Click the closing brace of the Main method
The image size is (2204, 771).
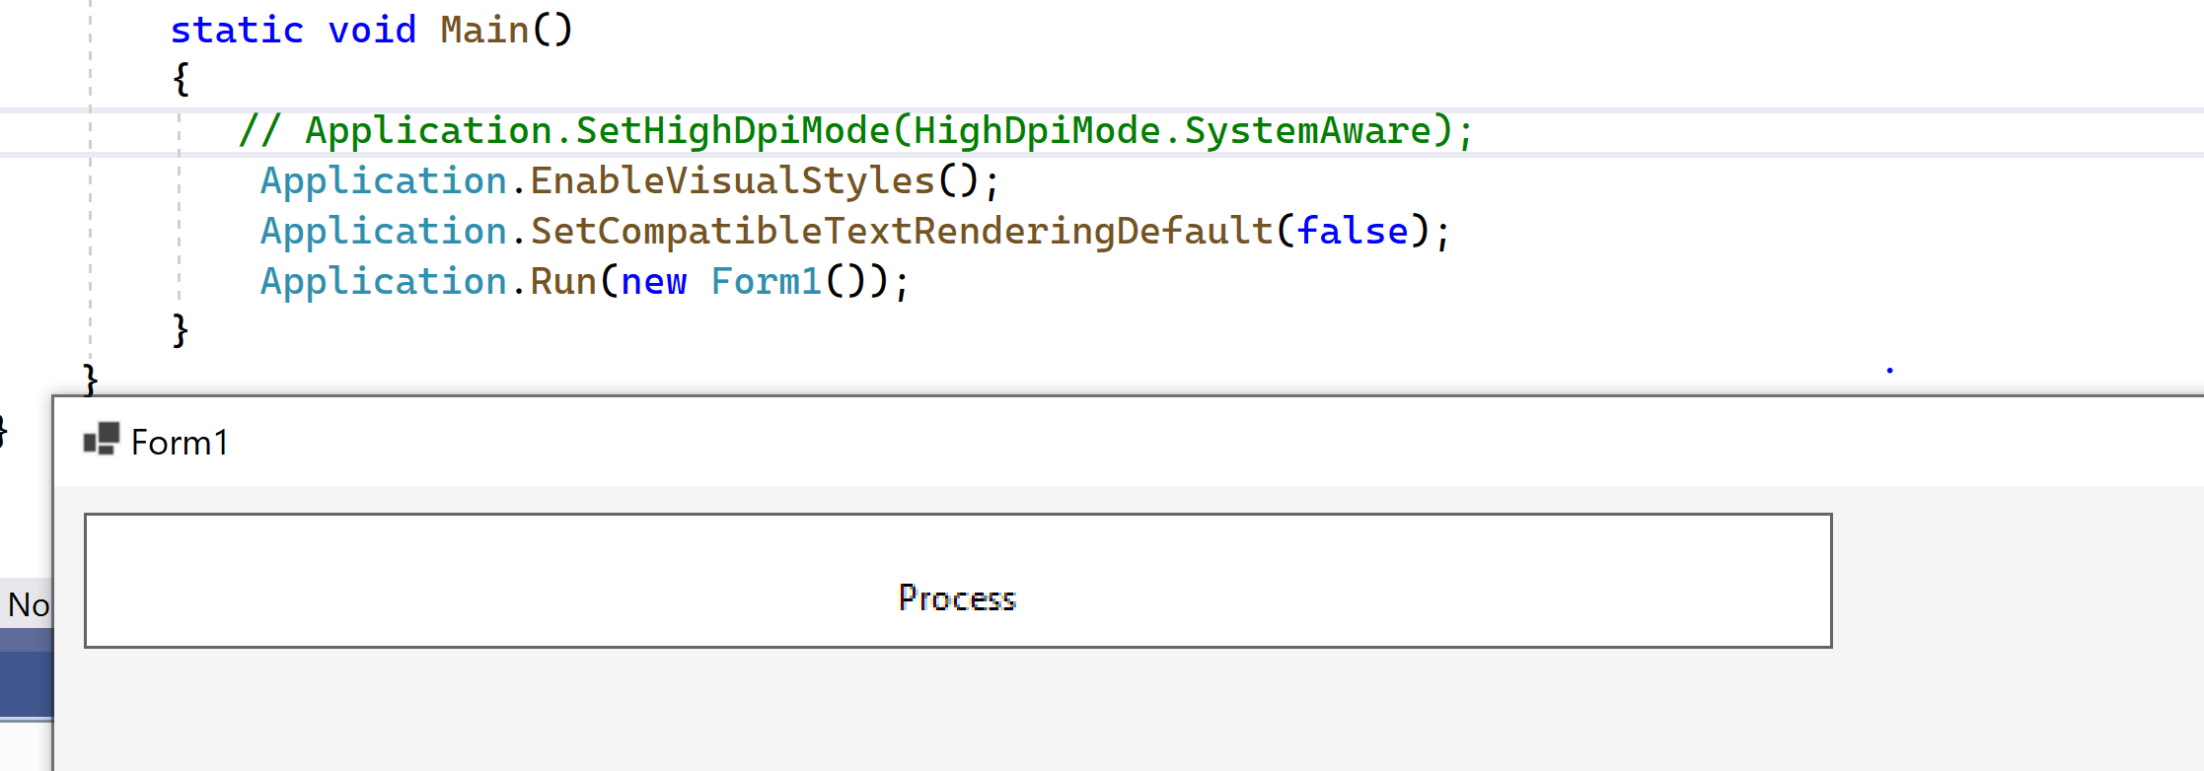pos(180,329)
